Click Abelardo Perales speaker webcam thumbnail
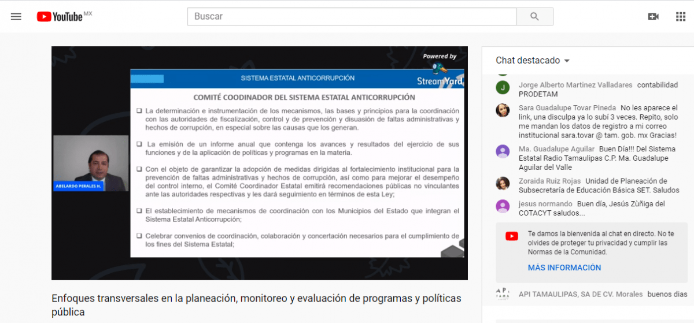The image size is (694, 323). (90, 164)
